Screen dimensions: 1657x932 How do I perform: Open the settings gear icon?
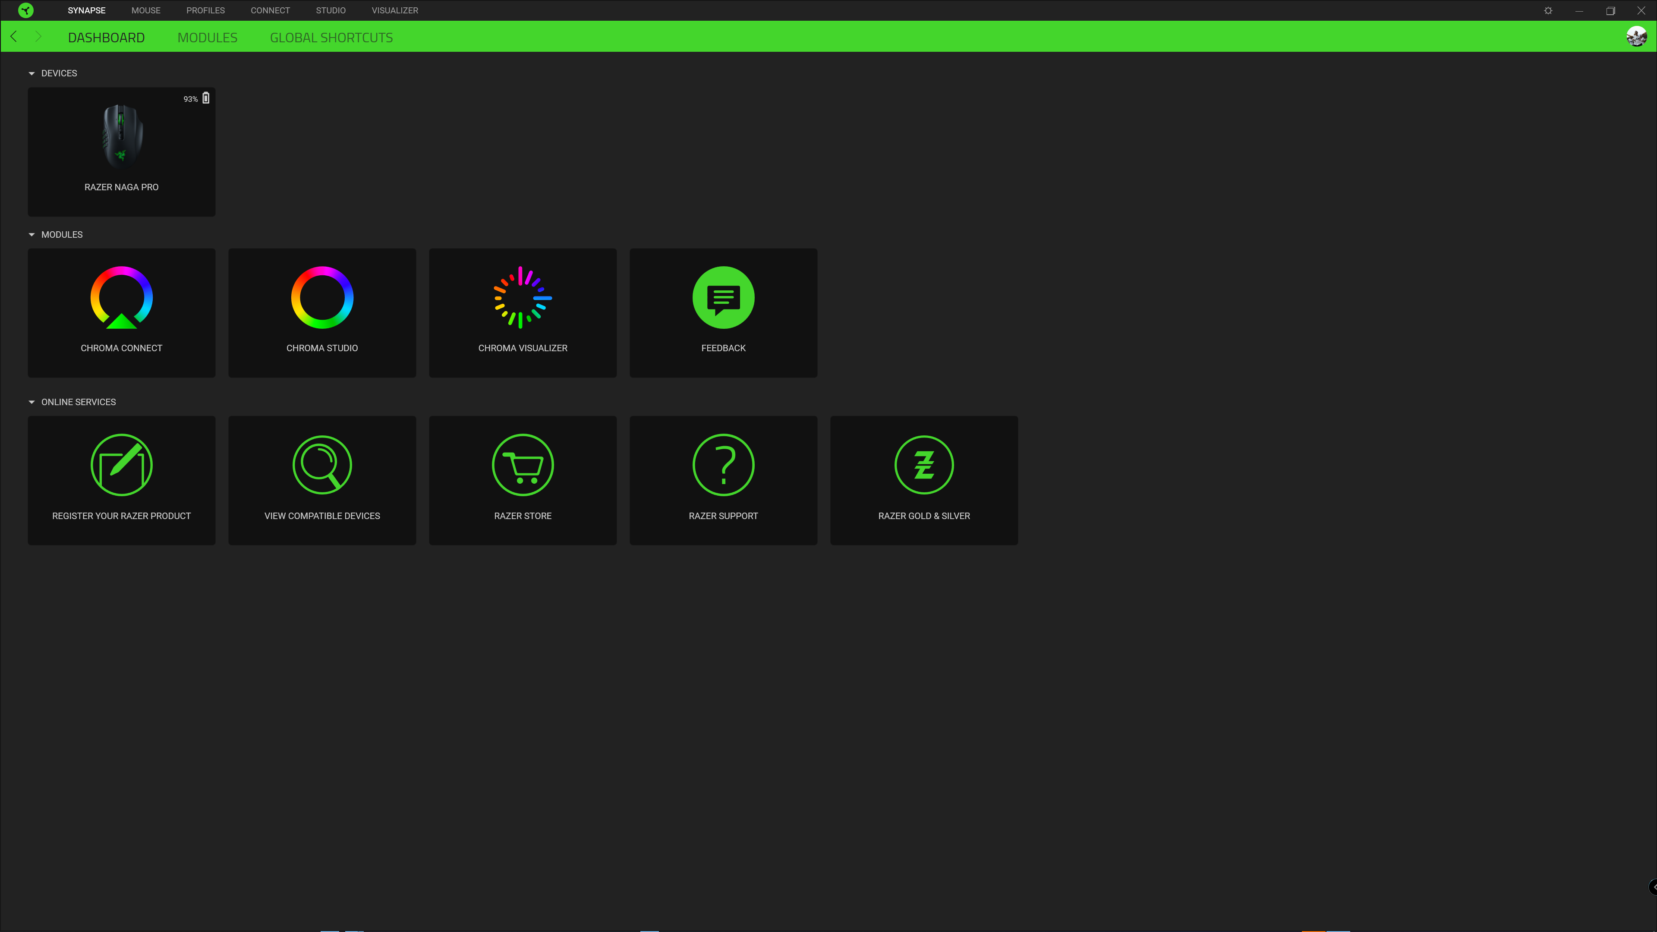tap(1548, 10)
